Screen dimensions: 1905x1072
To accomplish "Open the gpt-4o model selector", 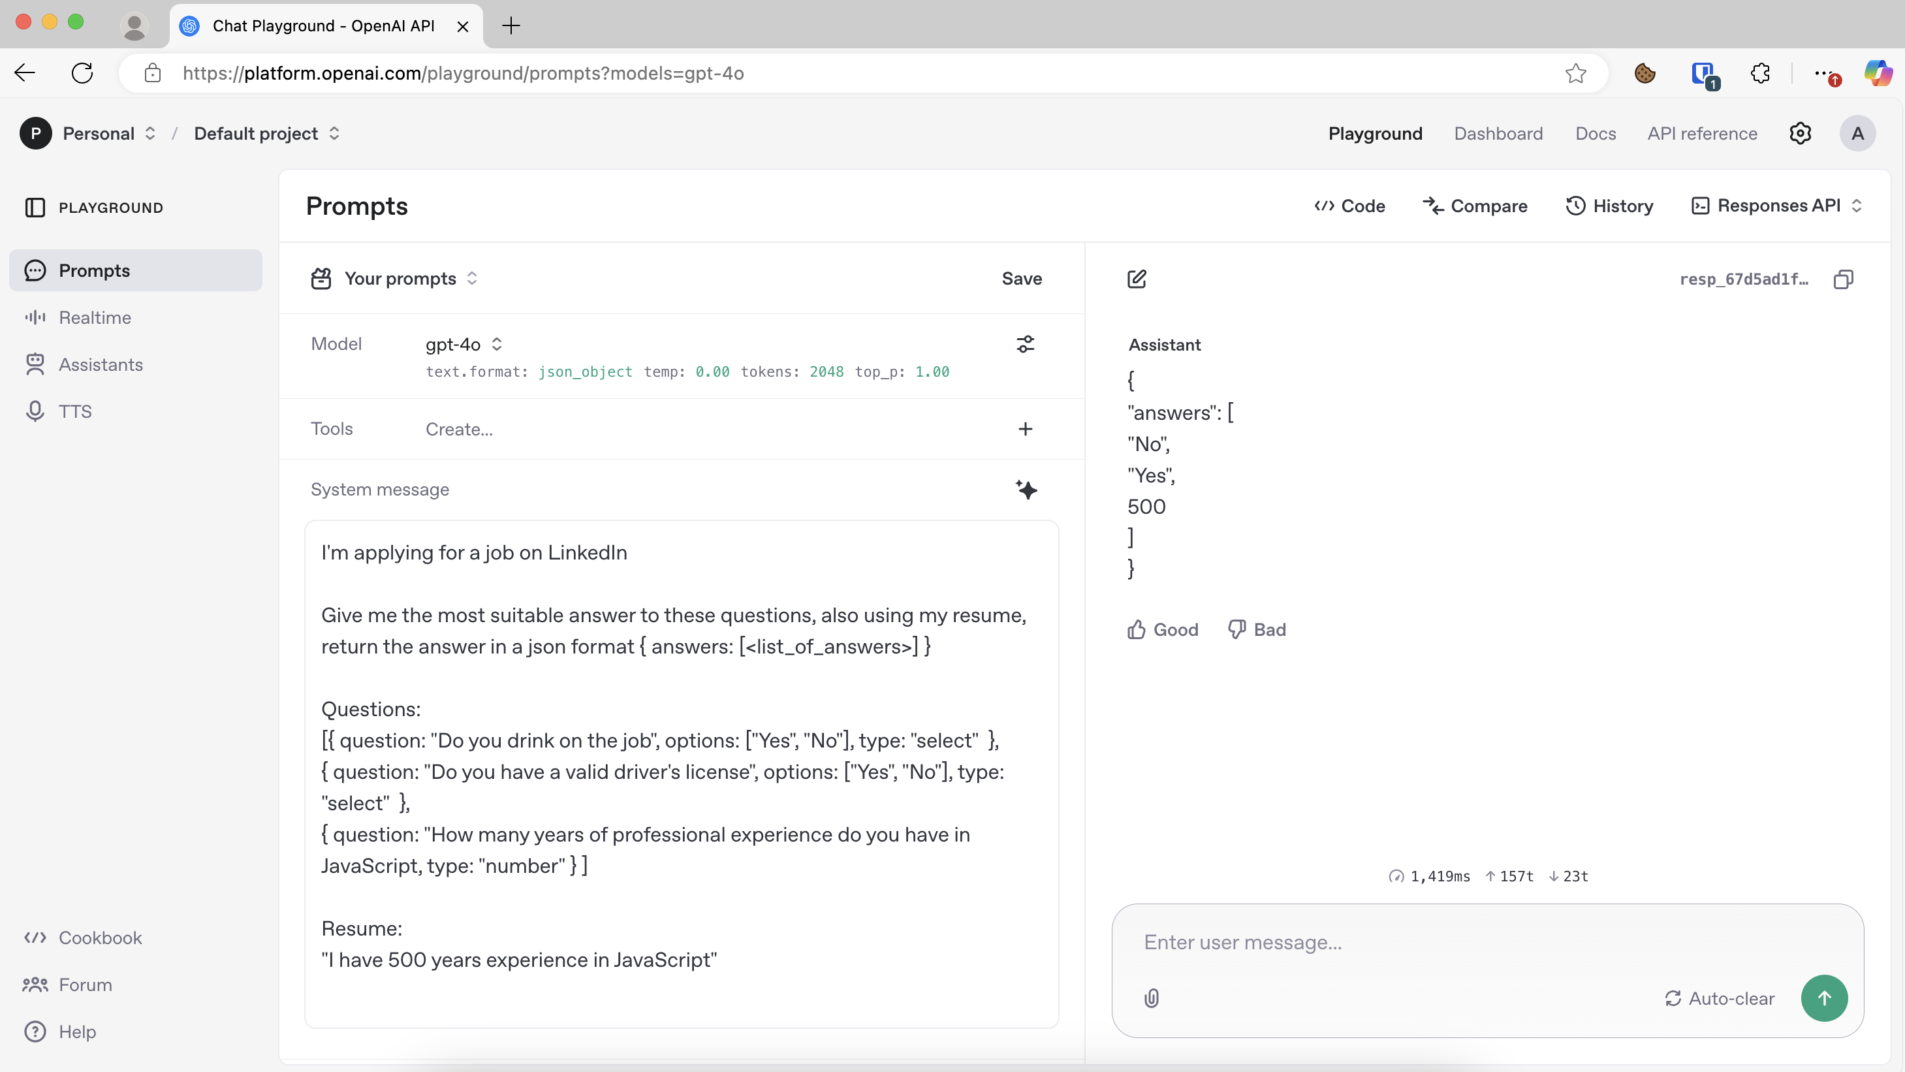I will tap(464, 344).
